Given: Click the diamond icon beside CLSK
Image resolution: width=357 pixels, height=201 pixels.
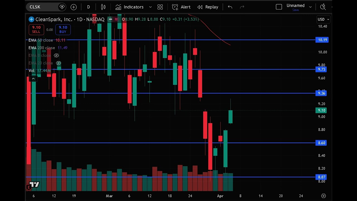Looking at the screenshot, I should 62,7.
